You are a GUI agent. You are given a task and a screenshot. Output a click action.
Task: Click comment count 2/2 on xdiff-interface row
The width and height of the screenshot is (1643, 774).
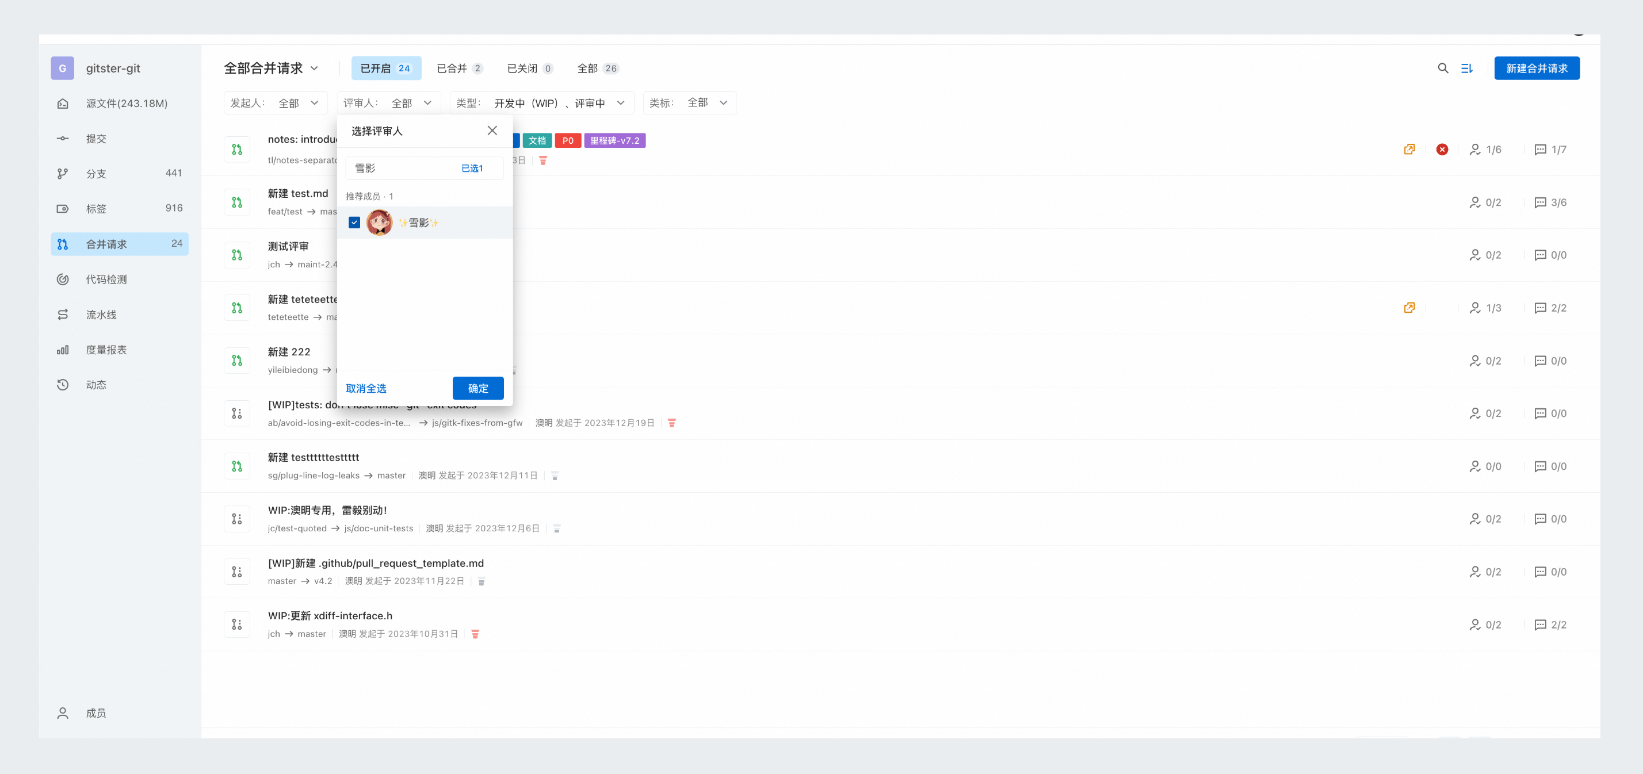click(1550, 625)
